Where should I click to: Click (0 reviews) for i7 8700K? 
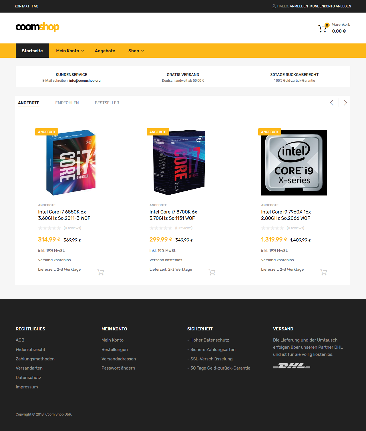pos(184,228)
